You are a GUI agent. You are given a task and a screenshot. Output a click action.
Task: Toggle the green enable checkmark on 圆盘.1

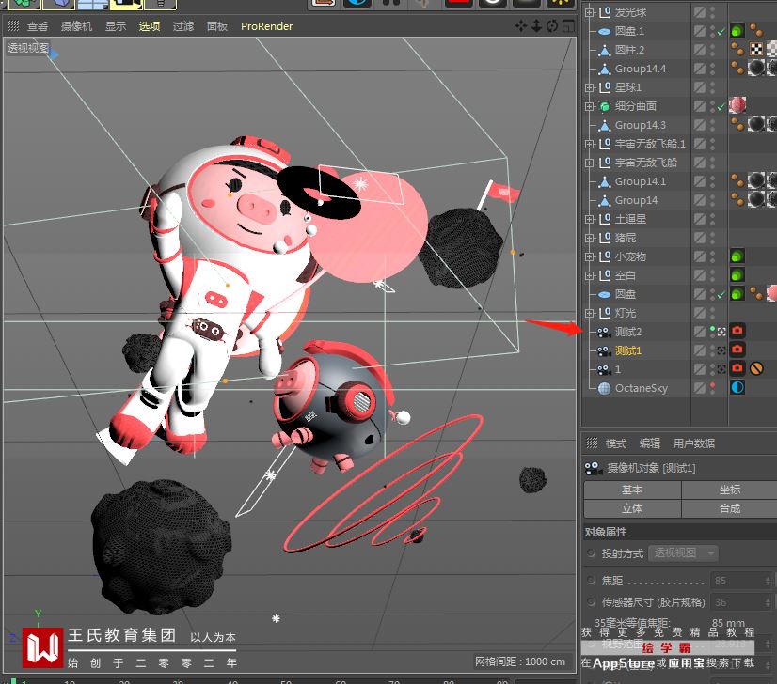point(721,32)
